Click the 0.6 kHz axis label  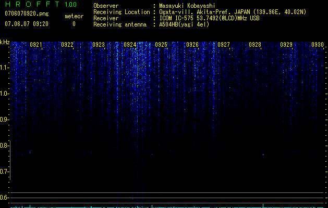tap(4, 198)
